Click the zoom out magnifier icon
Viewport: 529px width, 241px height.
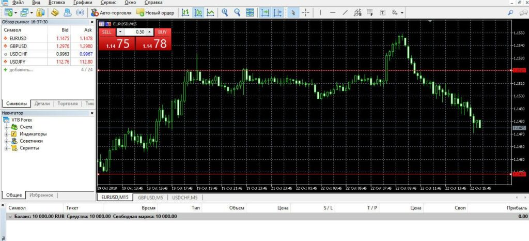(237, 12)
